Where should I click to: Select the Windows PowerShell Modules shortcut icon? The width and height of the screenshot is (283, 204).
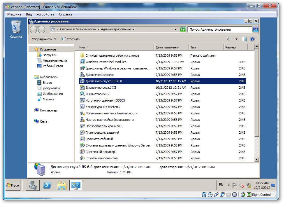pyautogui.click(x=82, y=62)
